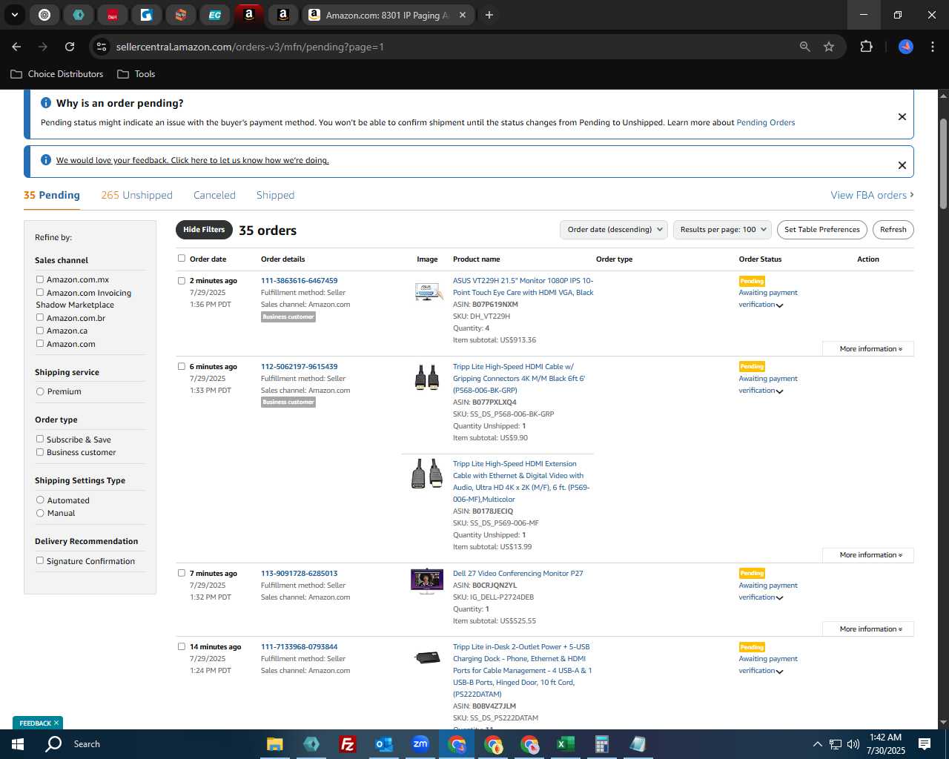The height and width of the screenshot is (759, 949).
Task: Check the Amazon.com.br sales channel filter
Action: tap(40, 317)
